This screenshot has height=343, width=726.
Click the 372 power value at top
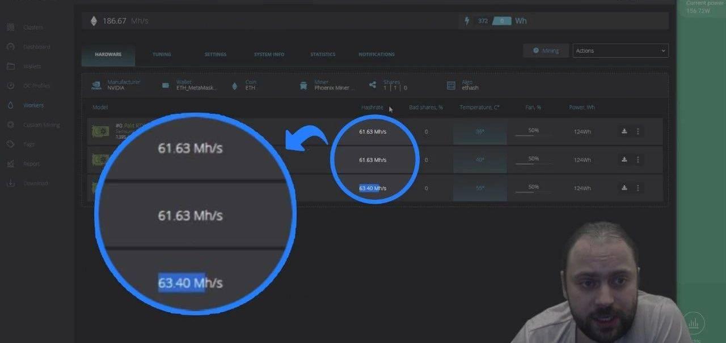click(x=483, y=21)
